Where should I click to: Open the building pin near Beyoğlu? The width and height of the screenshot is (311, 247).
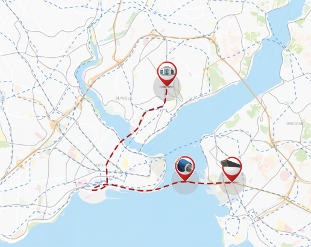coord(167,74)
